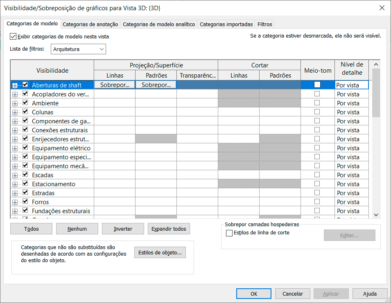The image size is (391, 303).
Task: Uncheck visibility for Estacionamento
Action: pos(25,183)
